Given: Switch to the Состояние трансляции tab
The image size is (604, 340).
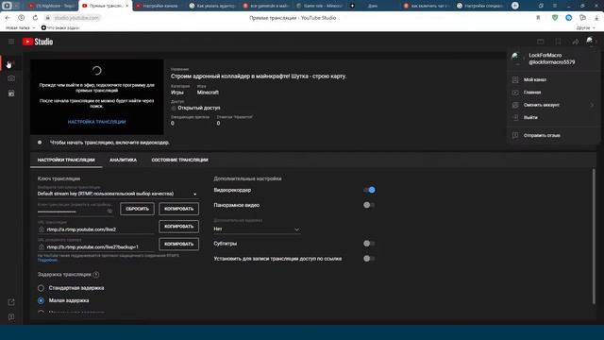Looking at the screenshot, I should coord(179,160).
